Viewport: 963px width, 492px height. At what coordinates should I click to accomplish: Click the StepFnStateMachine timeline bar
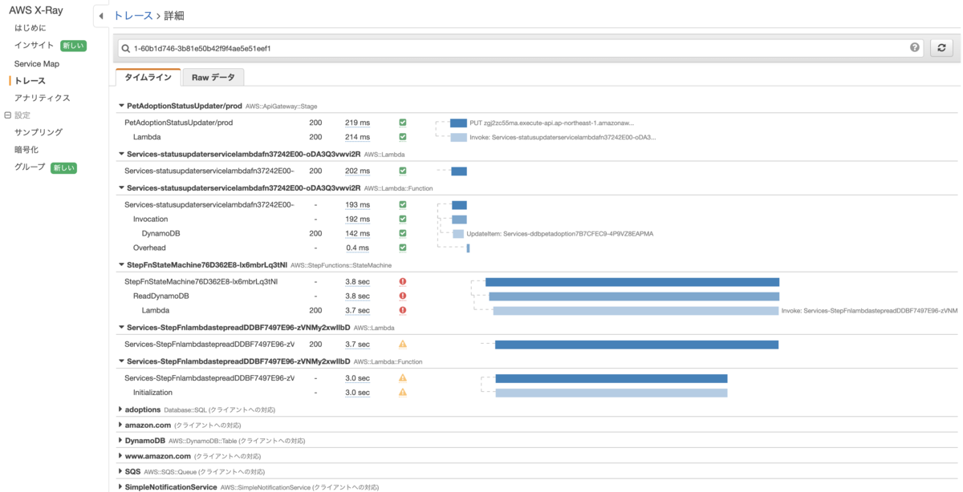click(632, 282)
